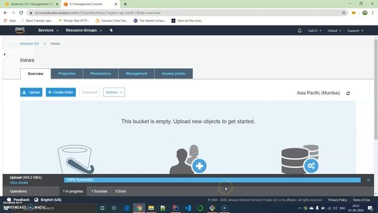Click the Operations label

18,191
